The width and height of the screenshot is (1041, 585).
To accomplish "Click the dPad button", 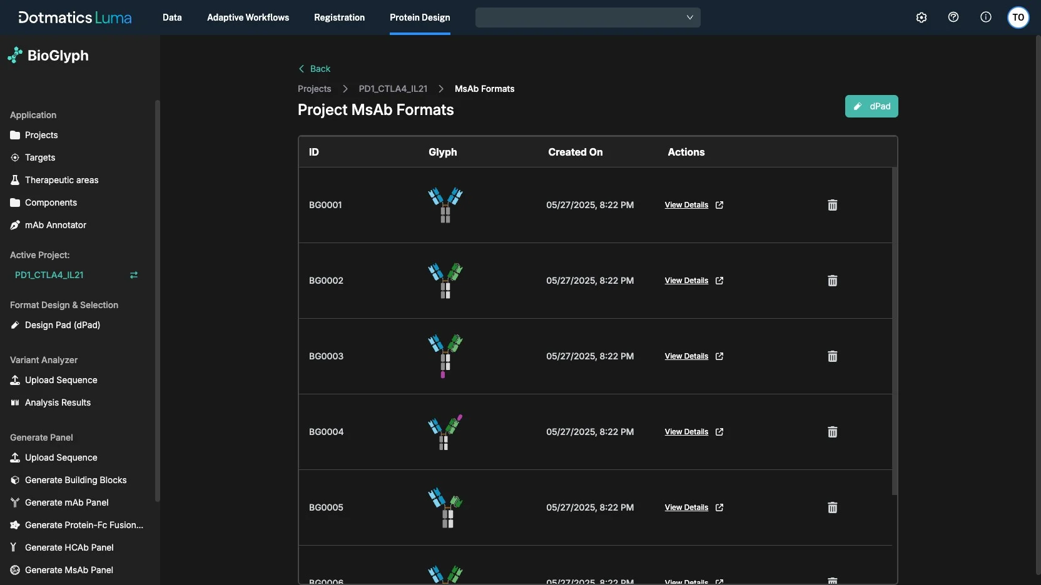I will pos(871,106).
